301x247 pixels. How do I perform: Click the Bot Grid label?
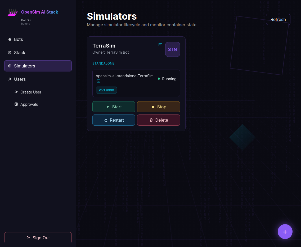coord(27,20)
